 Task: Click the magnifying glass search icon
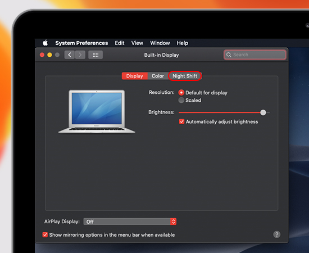pyautogui.click(x=229, y=55)
